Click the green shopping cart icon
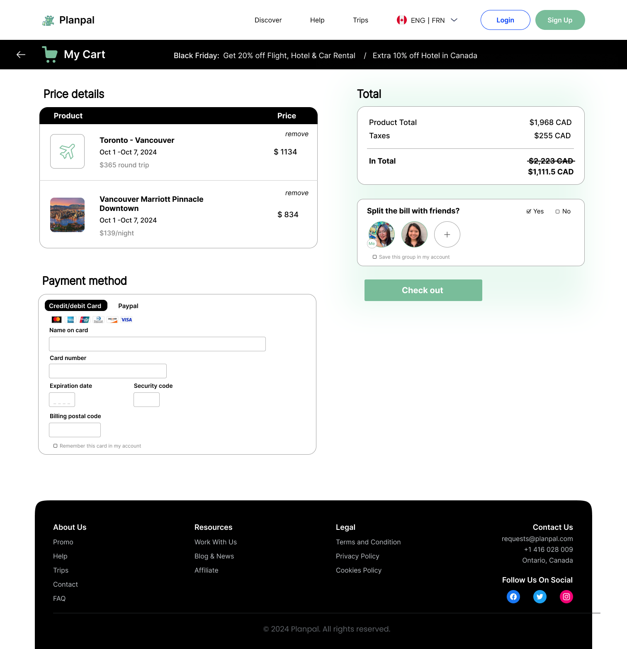Screen dimensions: 627x649 point(50,54)
